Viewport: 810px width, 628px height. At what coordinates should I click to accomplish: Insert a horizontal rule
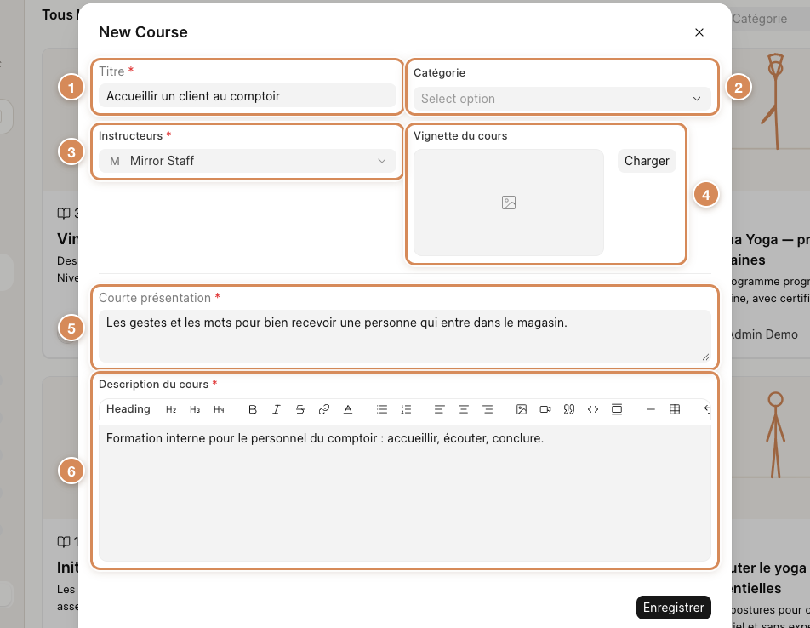(x=651, y=409)
